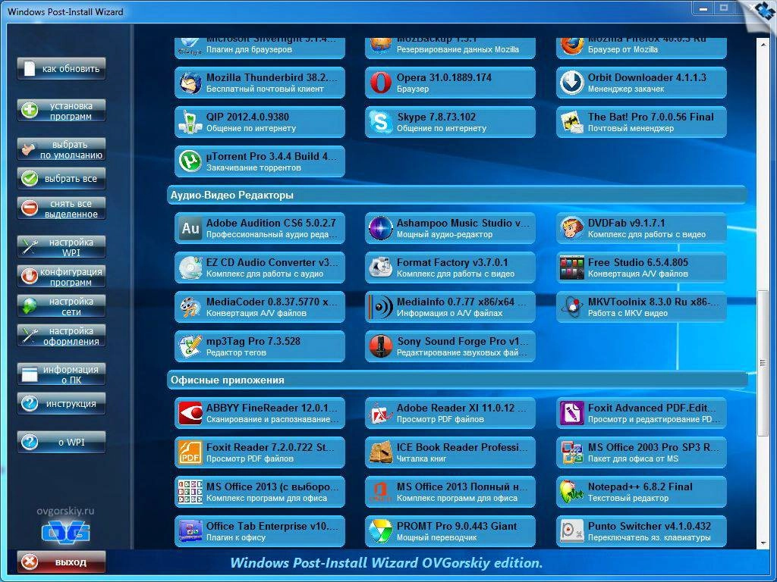Image resolution: width=777 pixels, height=582 pixels.
Task: Open 'конфигурация программ' button
Action: click(61, 277)
